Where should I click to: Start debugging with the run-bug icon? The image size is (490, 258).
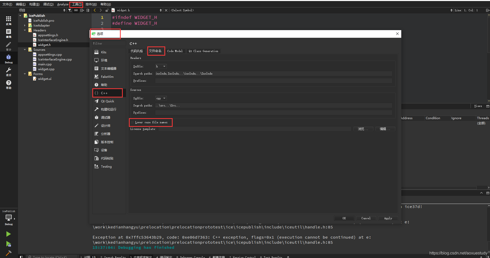8,244
